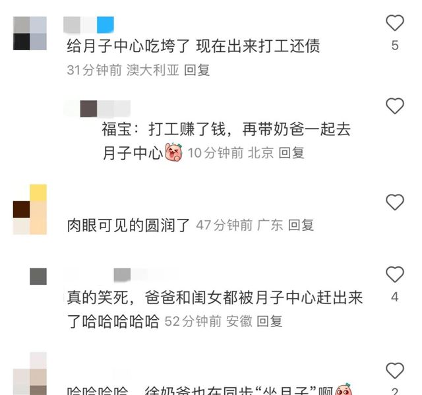The width and height of the screenshot is (422, 395).
Task: Reply to the 47分钟前 广东 comment
Action: (301, 225)
